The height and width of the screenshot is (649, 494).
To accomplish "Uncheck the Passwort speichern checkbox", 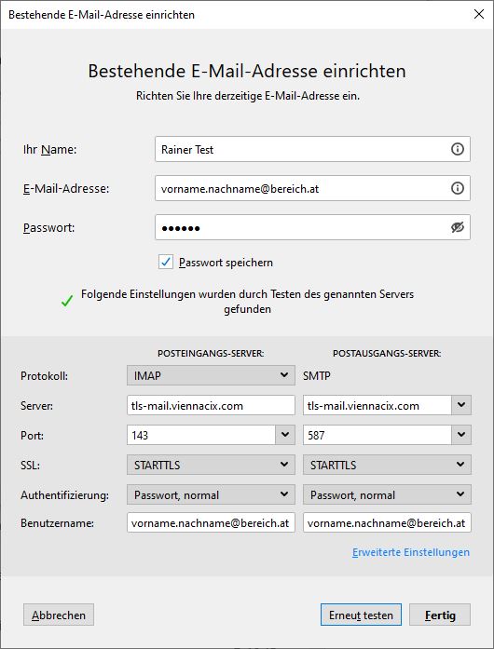I will 166,262.
